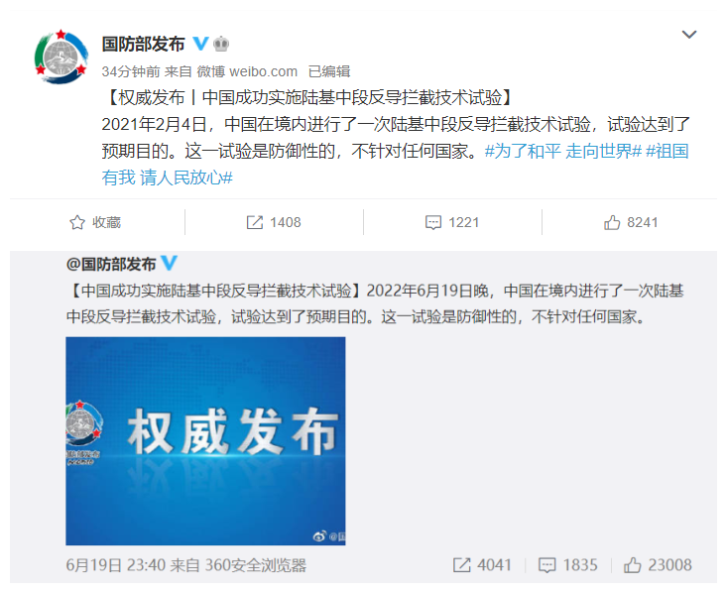The height and width of the screenshot is (593, 727).
Task: Open the 权威发布 image thumbnail
Action: 205,441
